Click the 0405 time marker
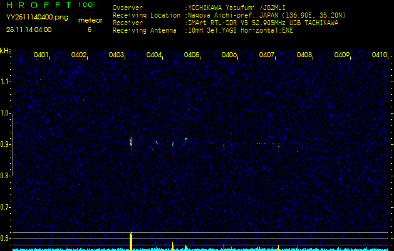 [x=192, y=55]
